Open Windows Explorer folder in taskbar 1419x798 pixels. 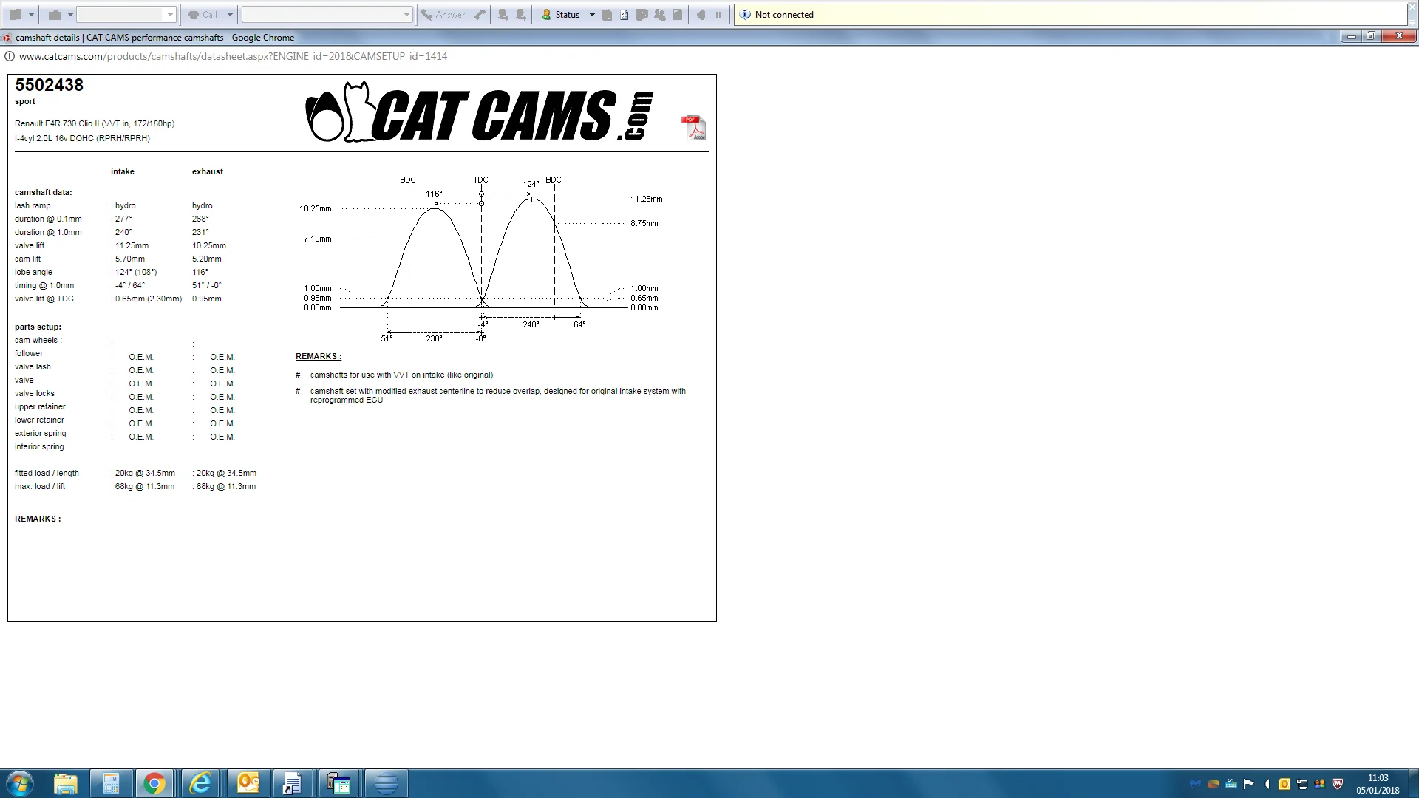[x=66, y=783]
